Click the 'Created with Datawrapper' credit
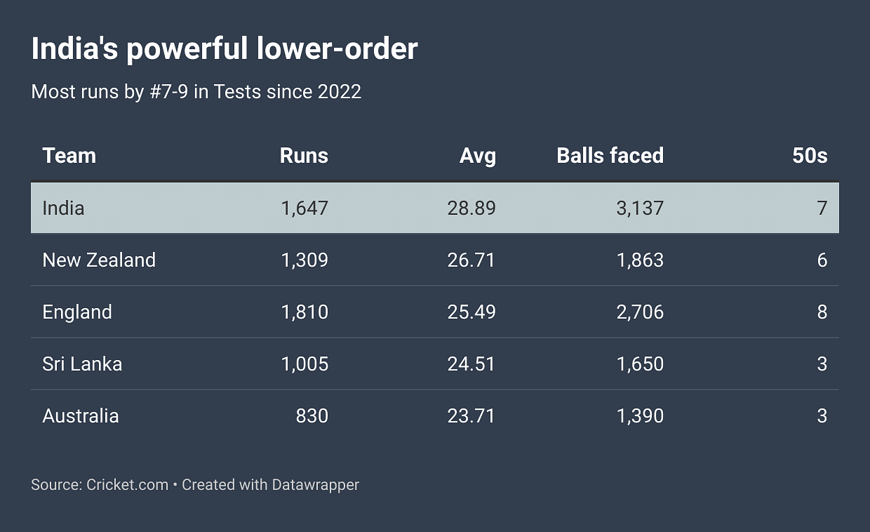The image size is (870, 532). [x=270, y=484]
